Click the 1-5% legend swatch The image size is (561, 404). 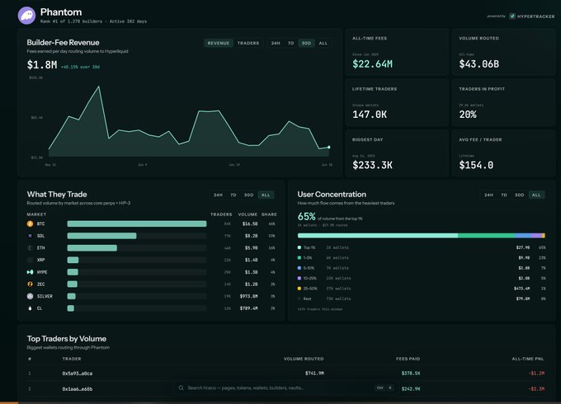pos(299,258)
